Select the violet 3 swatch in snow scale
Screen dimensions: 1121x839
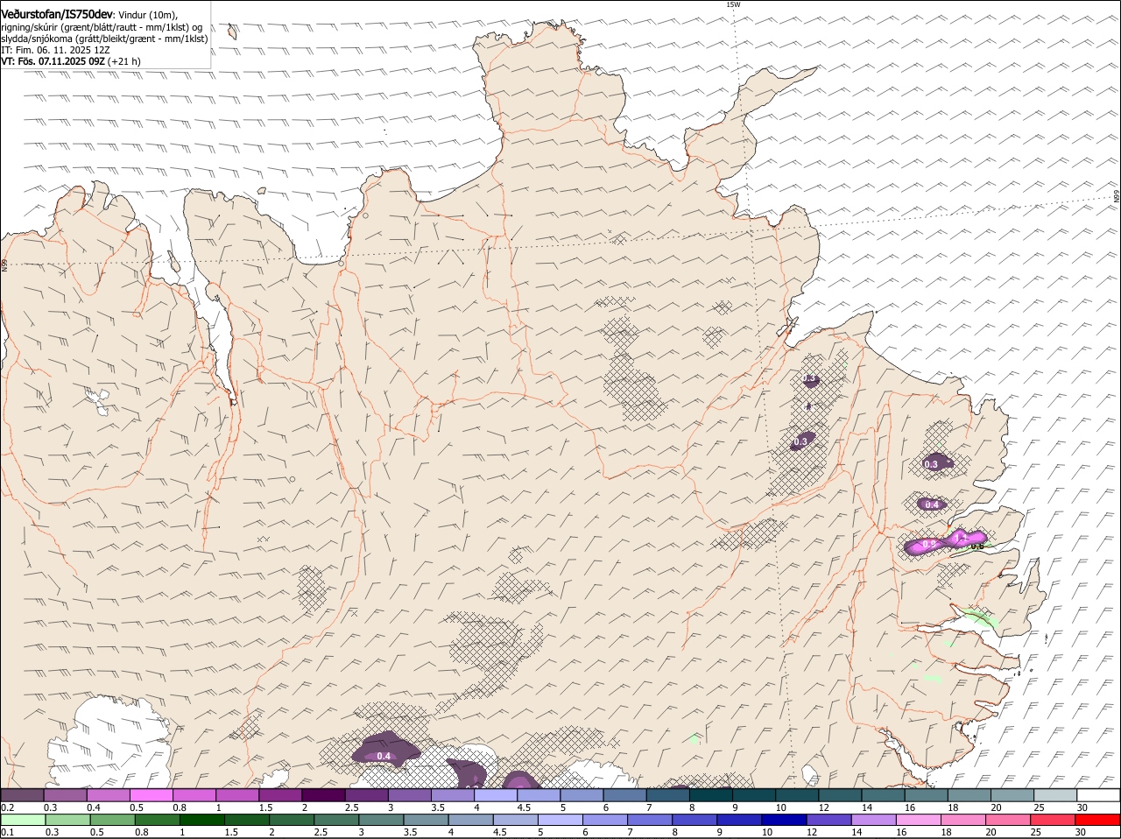click(x=410, y=795)
